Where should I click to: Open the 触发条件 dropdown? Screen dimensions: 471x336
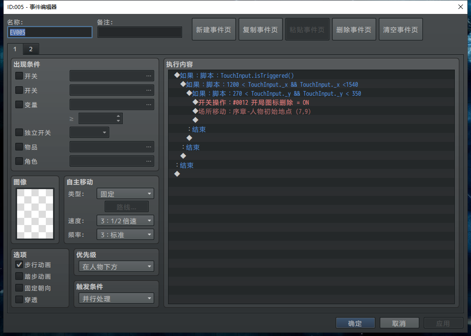tap(116, 298)
